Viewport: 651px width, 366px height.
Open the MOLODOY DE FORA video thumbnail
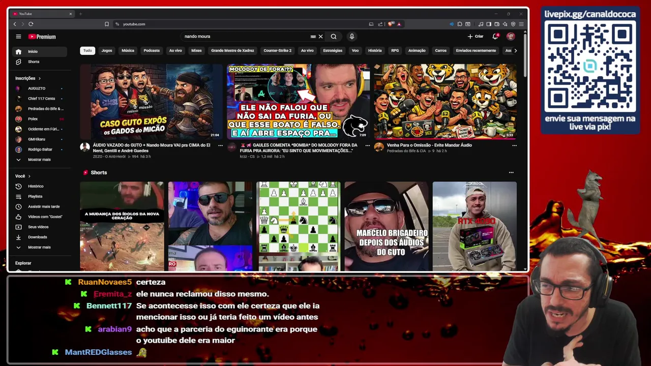coord(298,101)
